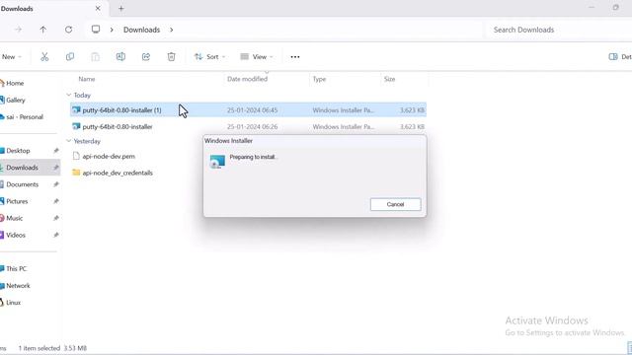Select api-node_dev_credentails folder name
The width and height of the screenshot is (632, 355).
tap(118, 173)
